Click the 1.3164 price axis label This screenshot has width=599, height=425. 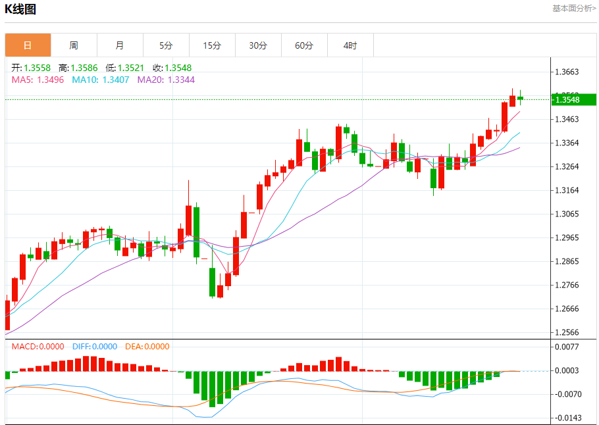[567, 190]
